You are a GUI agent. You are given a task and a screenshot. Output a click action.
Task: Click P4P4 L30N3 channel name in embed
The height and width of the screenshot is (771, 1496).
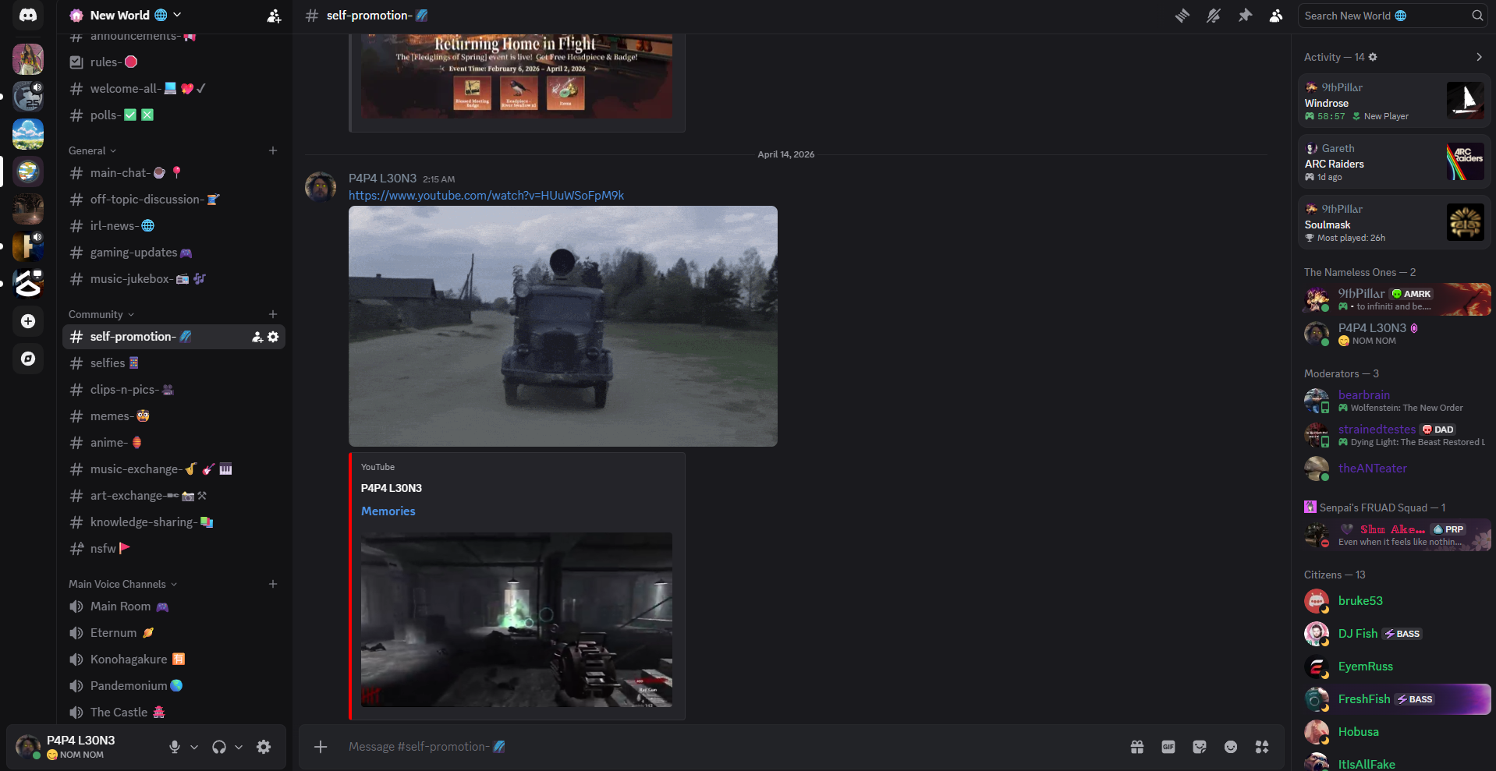392,488
